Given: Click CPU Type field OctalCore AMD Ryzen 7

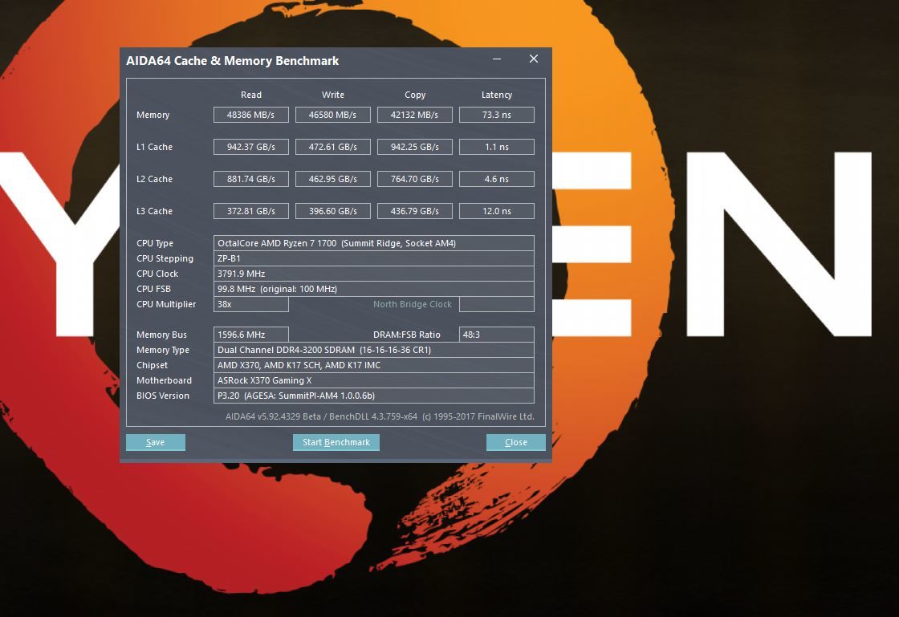Looking at the screenshot, I should [374, 243].
